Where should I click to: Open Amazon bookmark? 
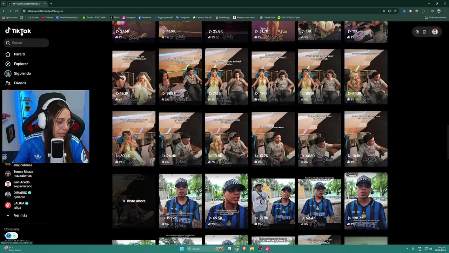point(245,17)
